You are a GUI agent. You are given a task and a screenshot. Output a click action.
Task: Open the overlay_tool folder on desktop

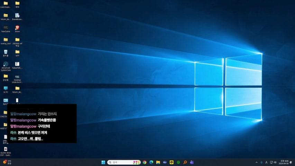coord(6,40)
